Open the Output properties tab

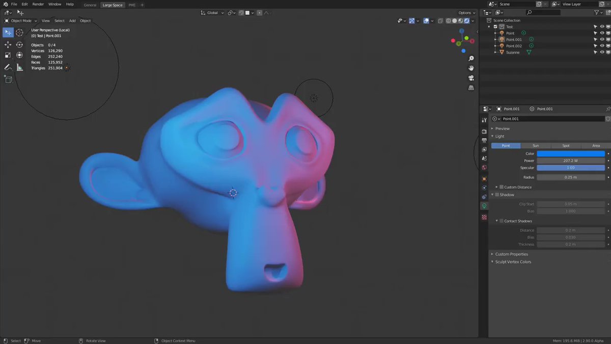484,140
